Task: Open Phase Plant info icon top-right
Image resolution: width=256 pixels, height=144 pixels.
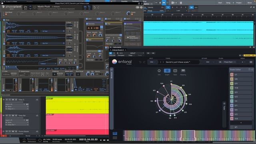Action: click(x=141, y=7)
